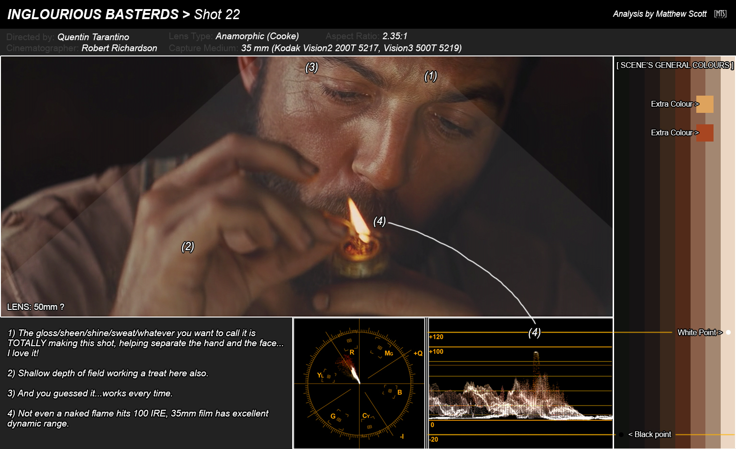This screenshot has height=449, width=736.
Task: Click note 4 about naked flame 100 IRE
Action: pos(138,418)
